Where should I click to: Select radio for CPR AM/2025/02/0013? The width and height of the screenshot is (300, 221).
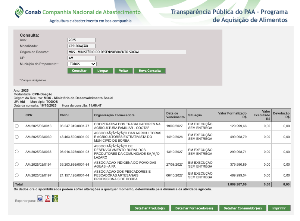point(16,126)
